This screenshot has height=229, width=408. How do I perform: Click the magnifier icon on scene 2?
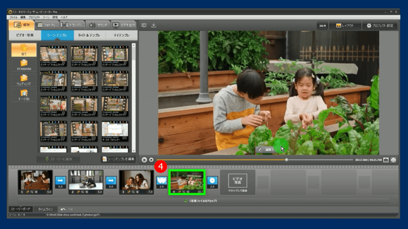82,192
